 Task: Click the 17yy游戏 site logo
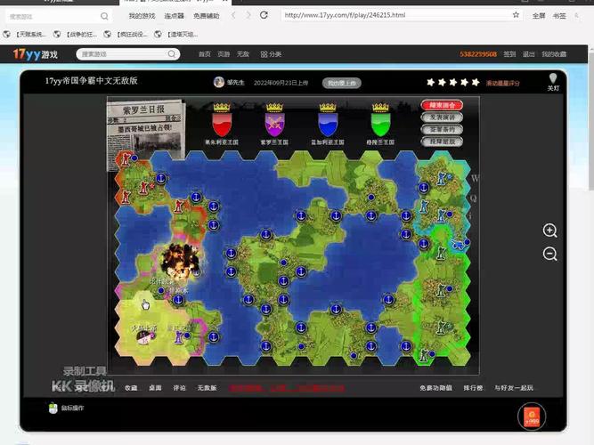[35, 54]
